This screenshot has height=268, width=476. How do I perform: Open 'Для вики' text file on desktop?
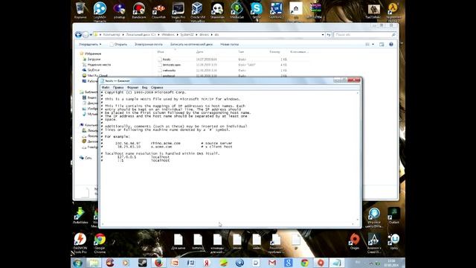178,241
